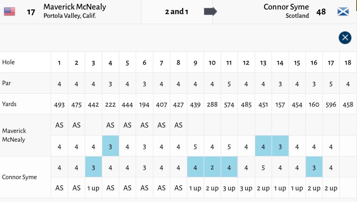The height and width of the screenshot is (202, 357).
Task: Click McNealy's seed number 17
Action: [31, 12]
